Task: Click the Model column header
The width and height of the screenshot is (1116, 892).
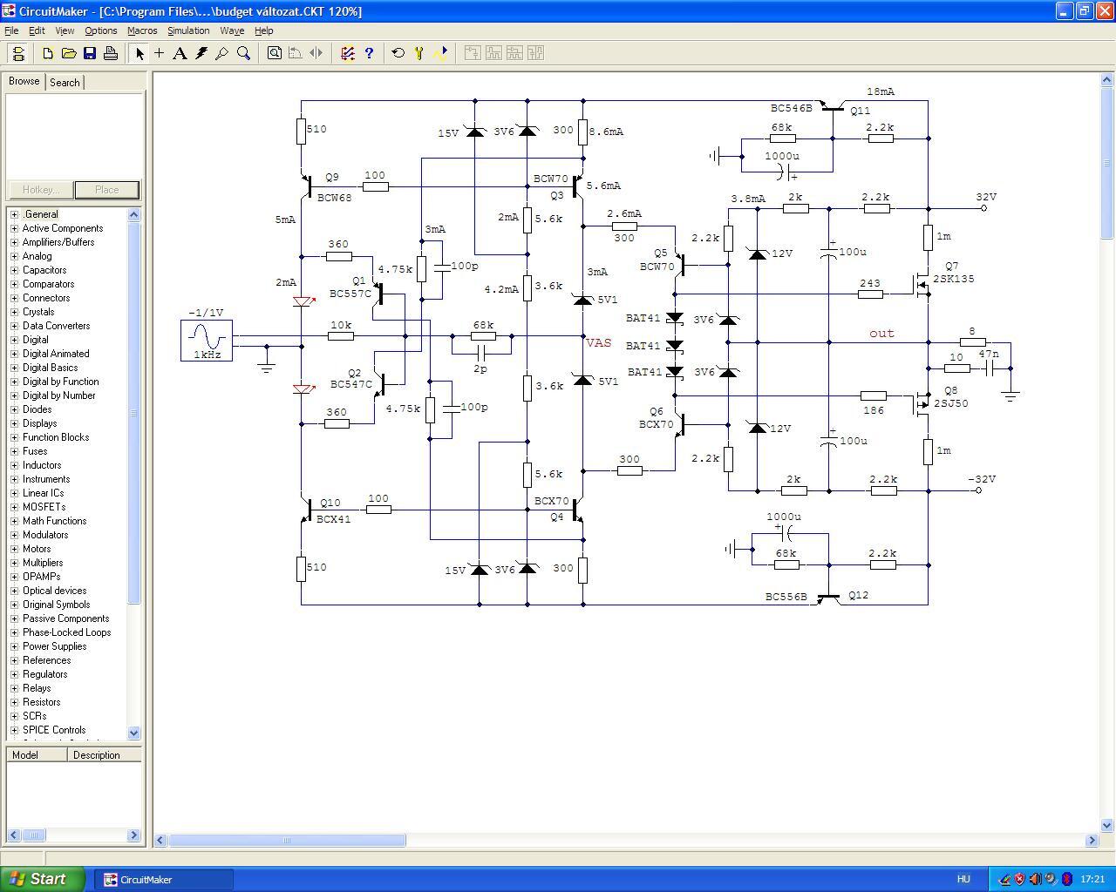Action: point(37,755)
